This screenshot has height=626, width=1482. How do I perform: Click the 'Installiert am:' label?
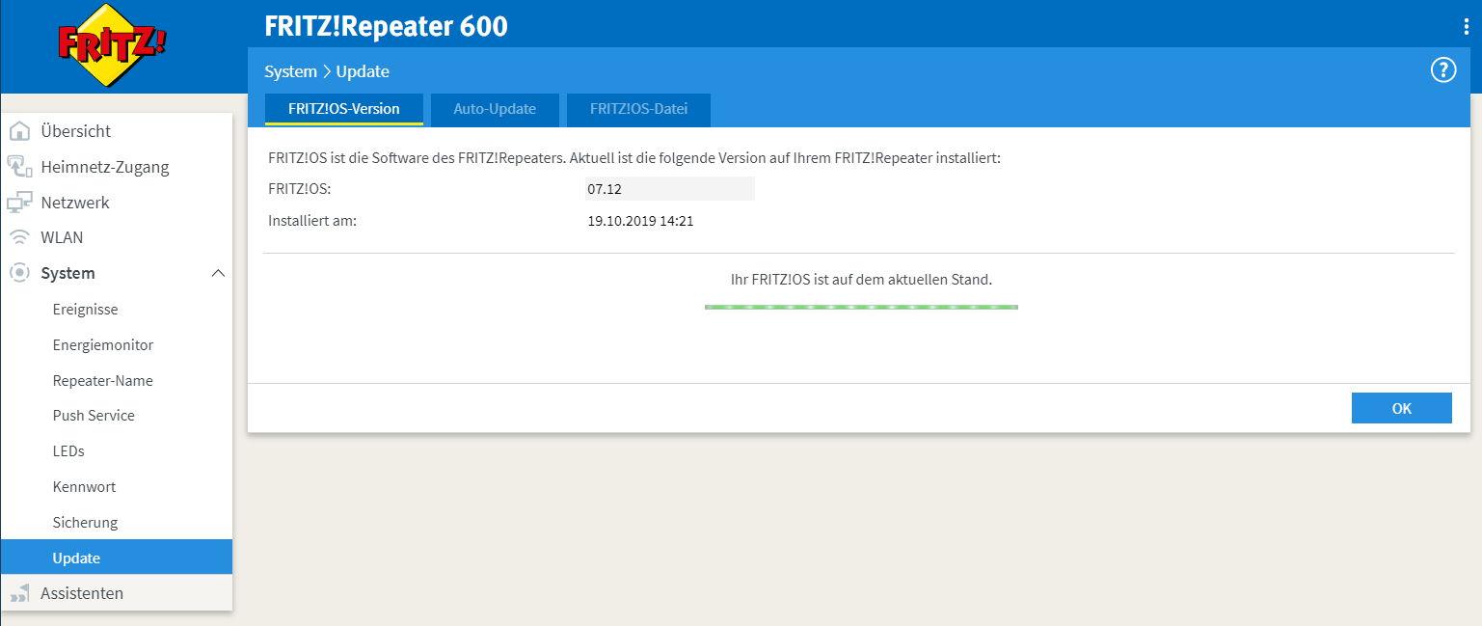[312, 221]
